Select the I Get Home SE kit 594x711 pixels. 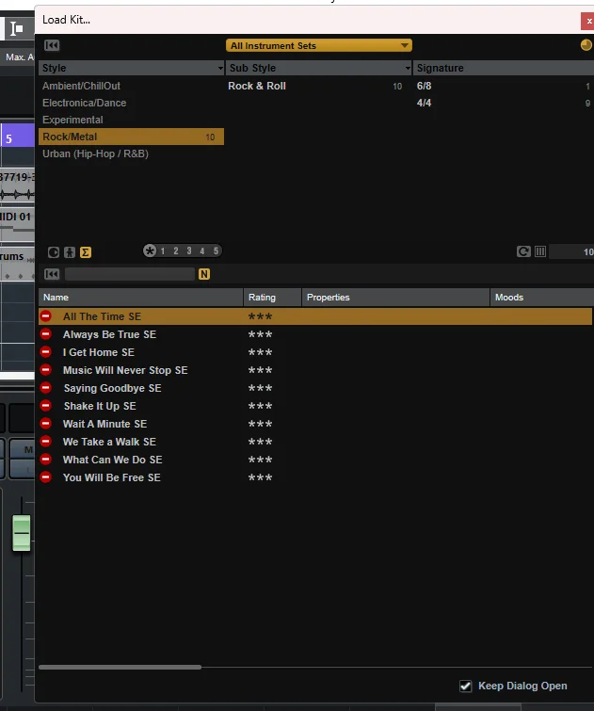315,352
